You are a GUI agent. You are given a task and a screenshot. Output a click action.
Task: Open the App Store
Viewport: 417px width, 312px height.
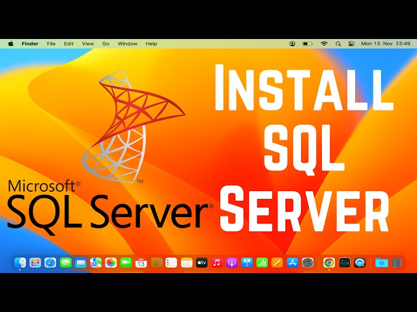coord(293,263)
